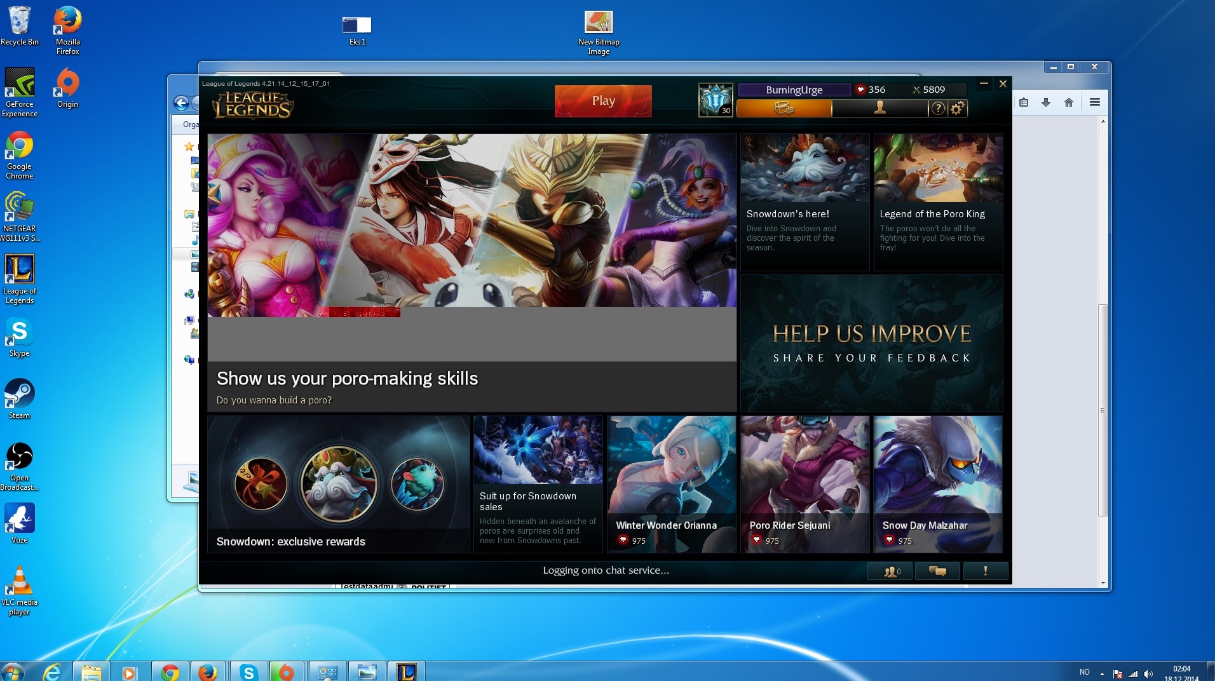
Task: Select the Eks 1 desktop file
Action: click(x=357, y=30)
